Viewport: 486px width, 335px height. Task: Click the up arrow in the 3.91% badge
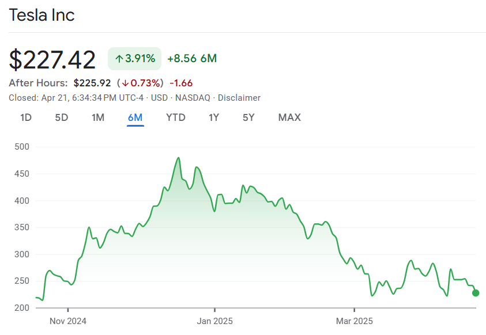(119, 59)
